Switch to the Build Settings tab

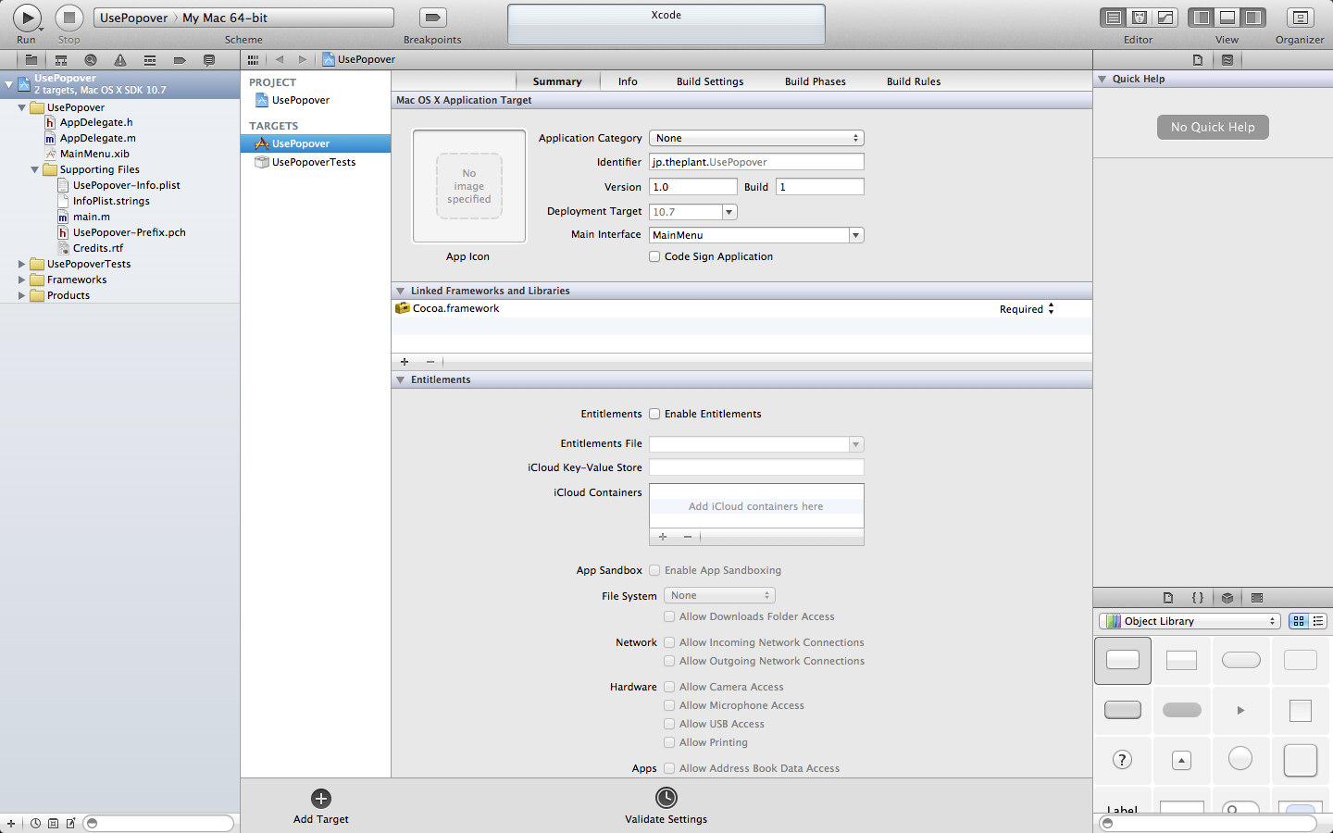(x=710, y=81)
